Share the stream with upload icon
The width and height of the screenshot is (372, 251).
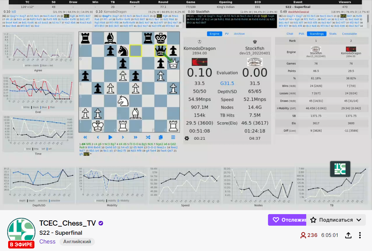pyautogui.click(x=348, y=235)
